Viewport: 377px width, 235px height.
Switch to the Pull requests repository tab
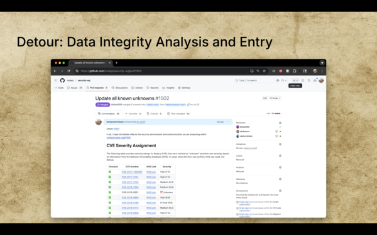coord(97,88)
